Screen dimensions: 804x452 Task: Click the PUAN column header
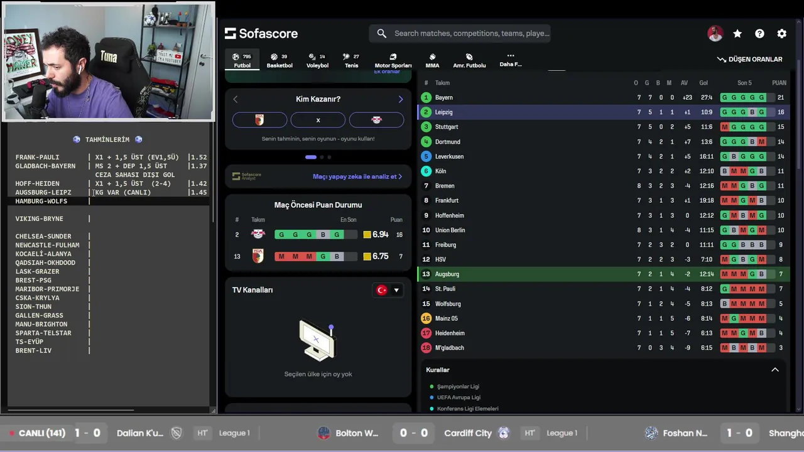tap(779, 83)
